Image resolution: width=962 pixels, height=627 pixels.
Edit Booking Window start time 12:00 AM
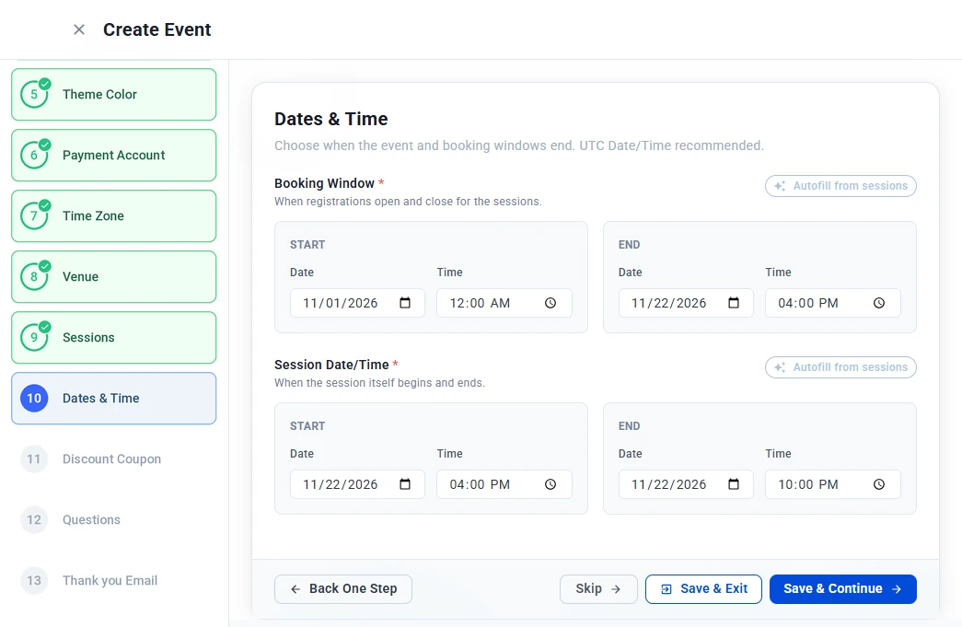coord(504,303)
